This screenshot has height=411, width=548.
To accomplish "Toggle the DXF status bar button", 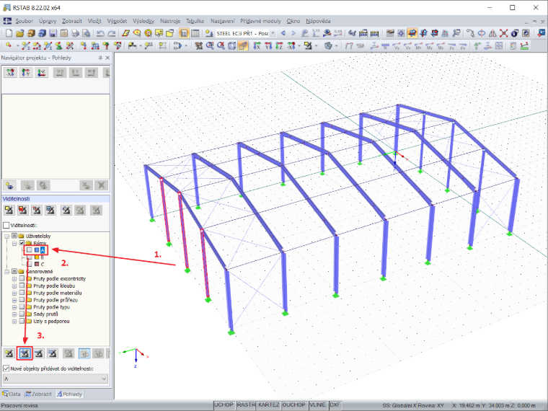I will pos(335,405).
